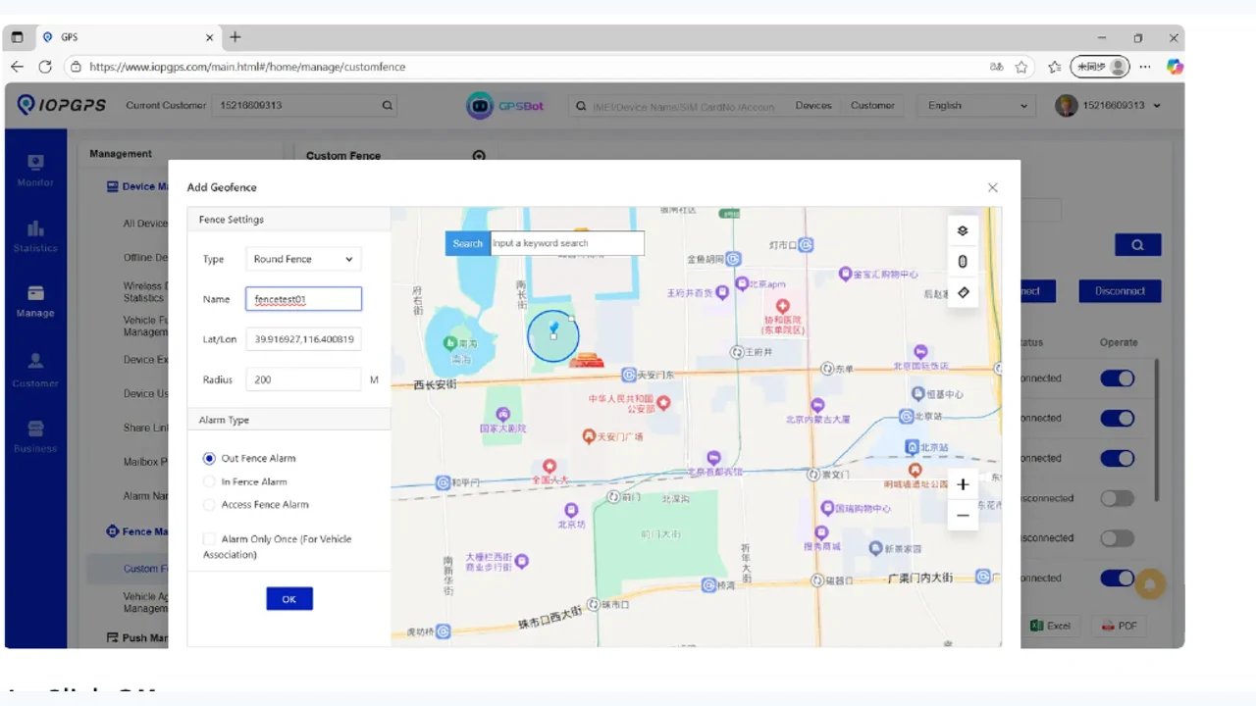Enable the fourth Operate switch
This screenshot has height=706, width=1256.
click(1118, 498)
